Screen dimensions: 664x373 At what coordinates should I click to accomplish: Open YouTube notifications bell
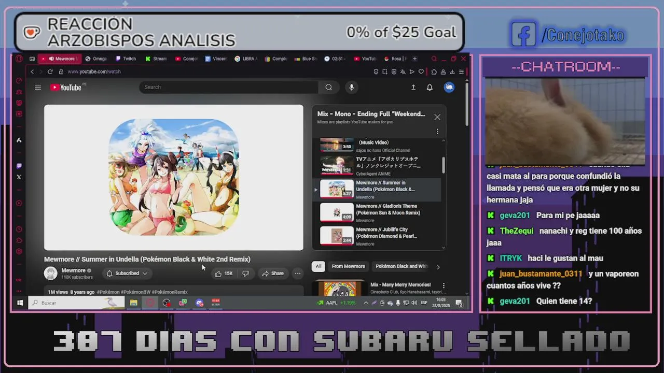pos(430,87)
